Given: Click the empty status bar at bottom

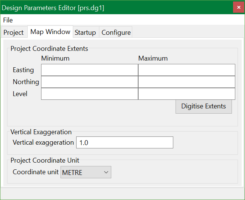Looking at the screenshot, I should (122, 193).
